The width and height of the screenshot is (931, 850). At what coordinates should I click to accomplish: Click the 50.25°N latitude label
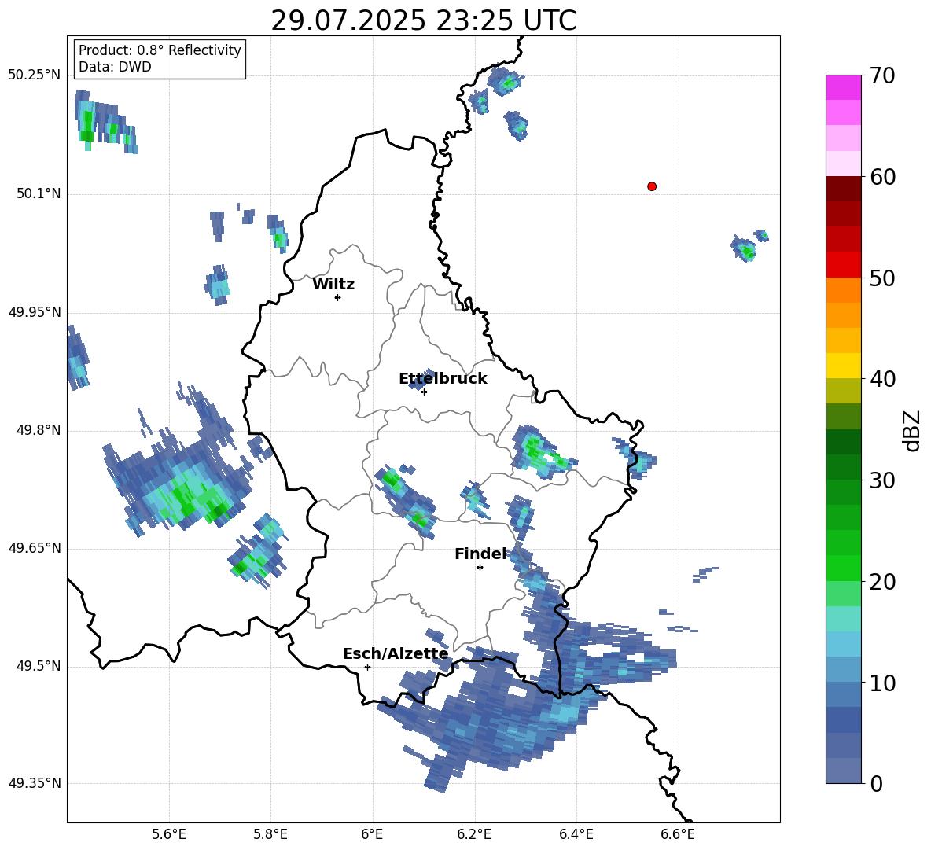click(35, 75)
